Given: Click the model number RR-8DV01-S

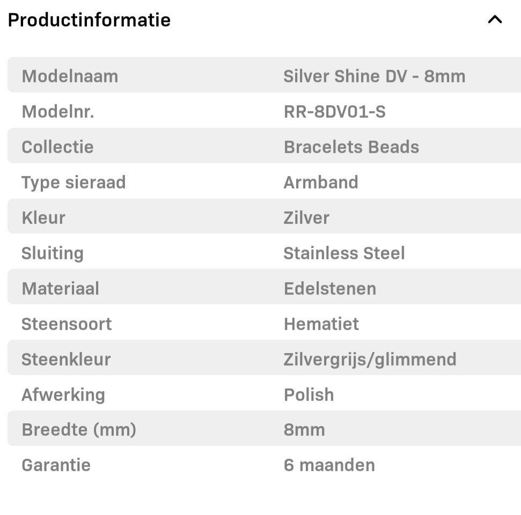Looking at the screenshot, I should (x=334, y=112).
